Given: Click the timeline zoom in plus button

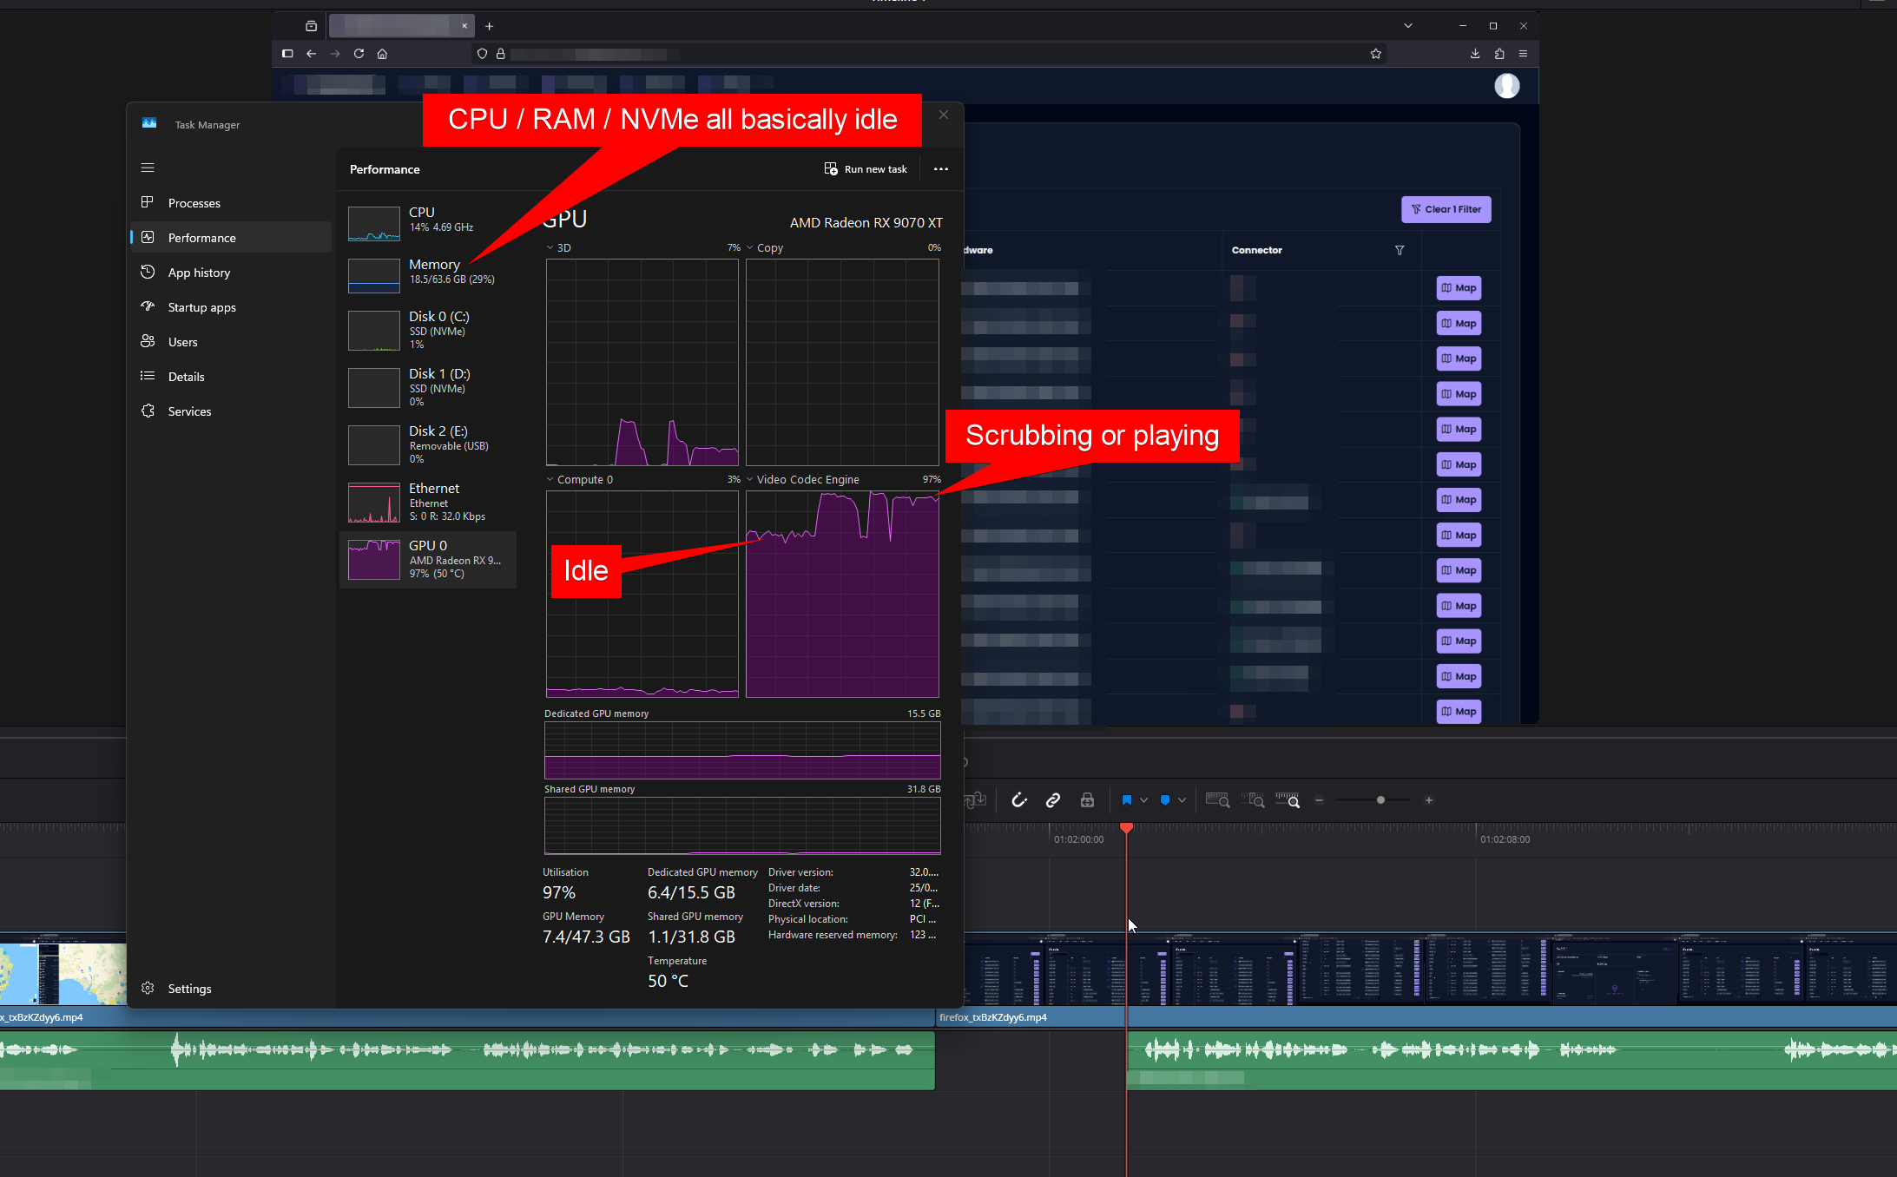Looking at the screenshot, I should (x=1429, y=800).
